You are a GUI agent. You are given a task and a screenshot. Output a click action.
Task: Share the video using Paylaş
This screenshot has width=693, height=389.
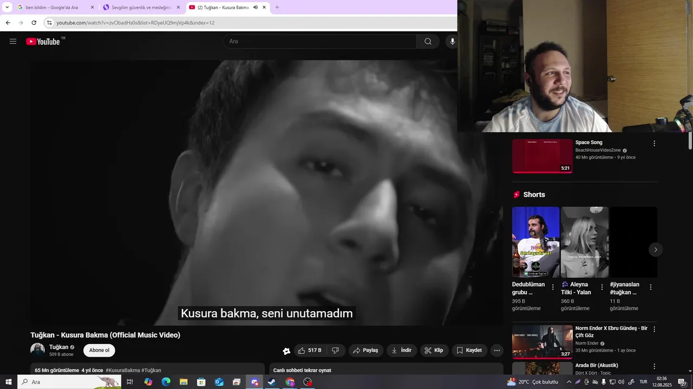coord(366,351)
